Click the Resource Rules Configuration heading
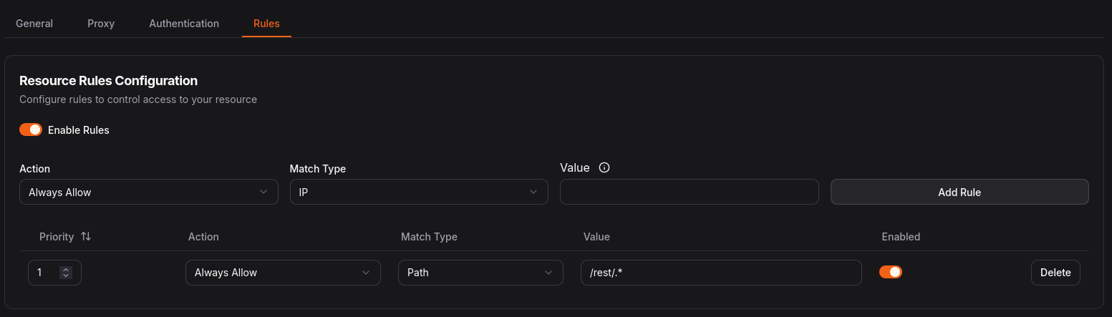Image resolution: width=1112 pixels, height=317 pixels. [x=108, y=81]
